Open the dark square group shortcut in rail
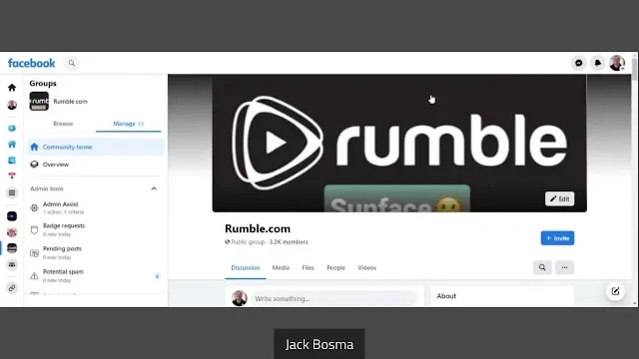The width and height of the screenshot is (639, 359). [12, 216]
